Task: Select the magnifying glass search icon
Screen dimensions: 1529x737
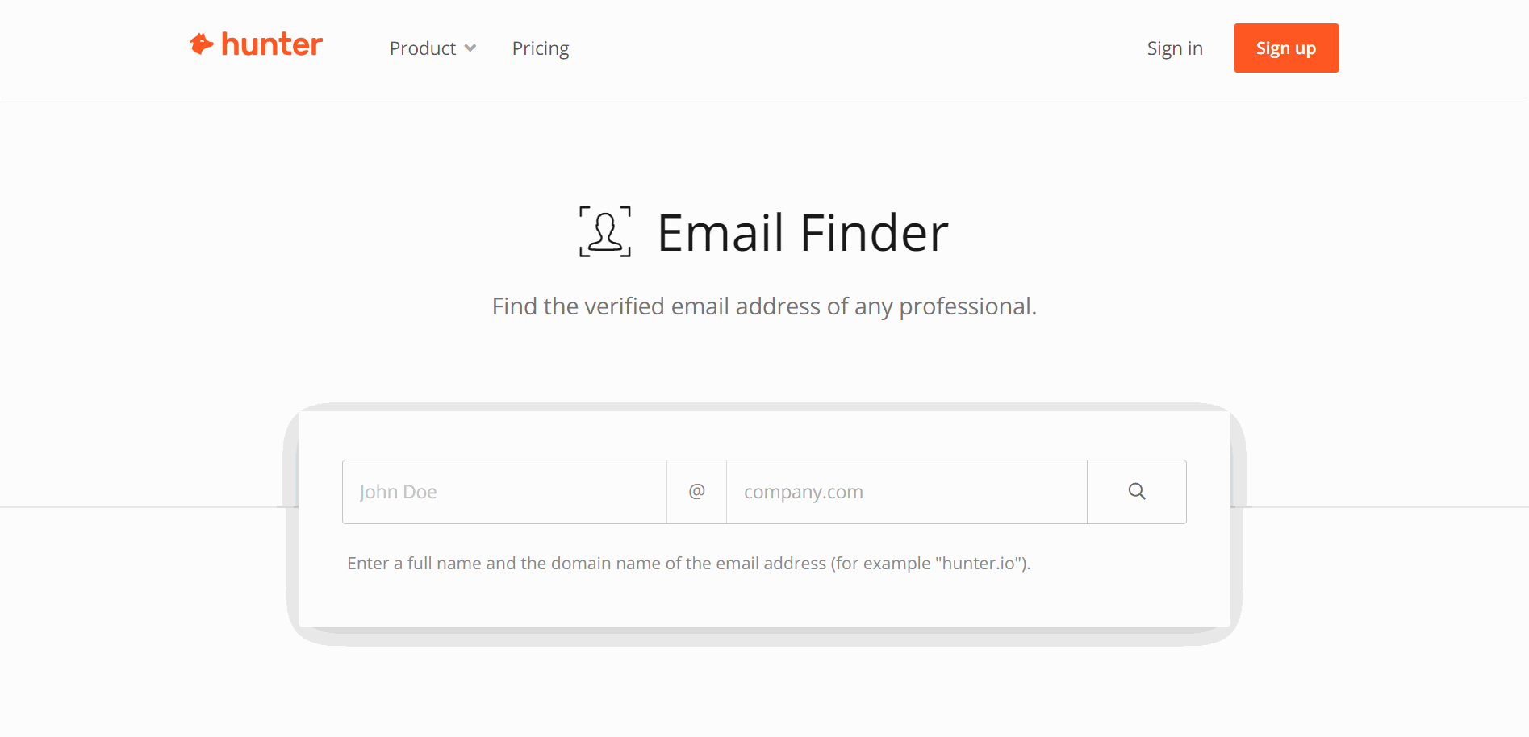Action: pyautogui.click(x=1137, y=491)
